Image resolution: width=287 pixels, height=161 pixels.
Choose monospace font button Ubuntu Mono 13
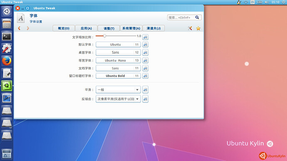118,60
